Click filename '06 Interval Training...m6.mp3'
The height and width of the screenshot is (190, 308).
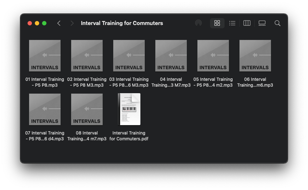(255, 82)
